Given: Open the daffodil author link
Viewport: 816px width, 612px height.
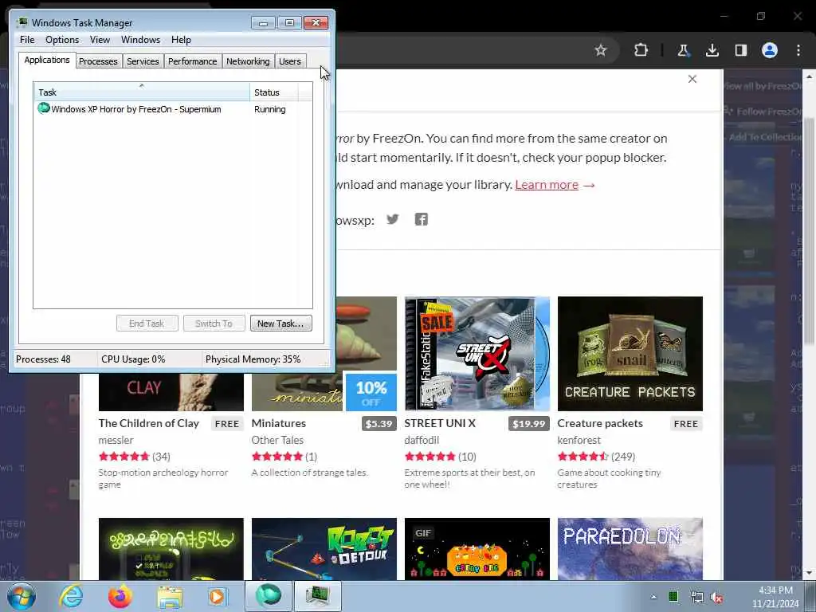Looking at the screenshot, I should point(422,440).
